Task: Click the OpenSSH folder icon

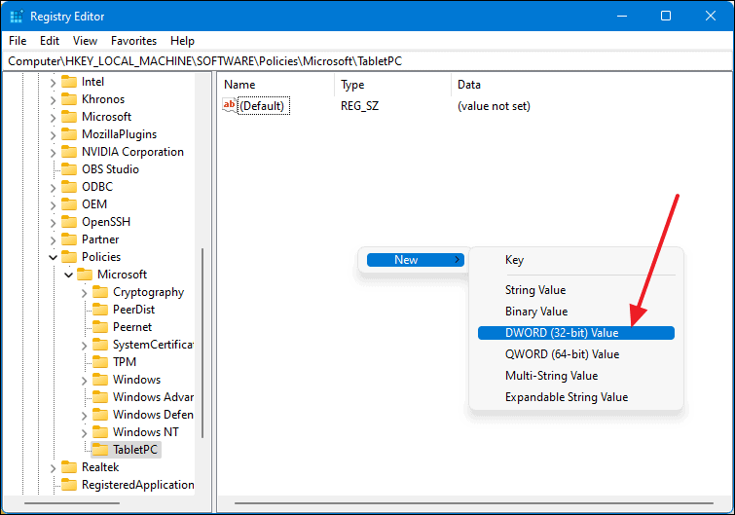Action: pyautogui.click(x=69, y=222)
